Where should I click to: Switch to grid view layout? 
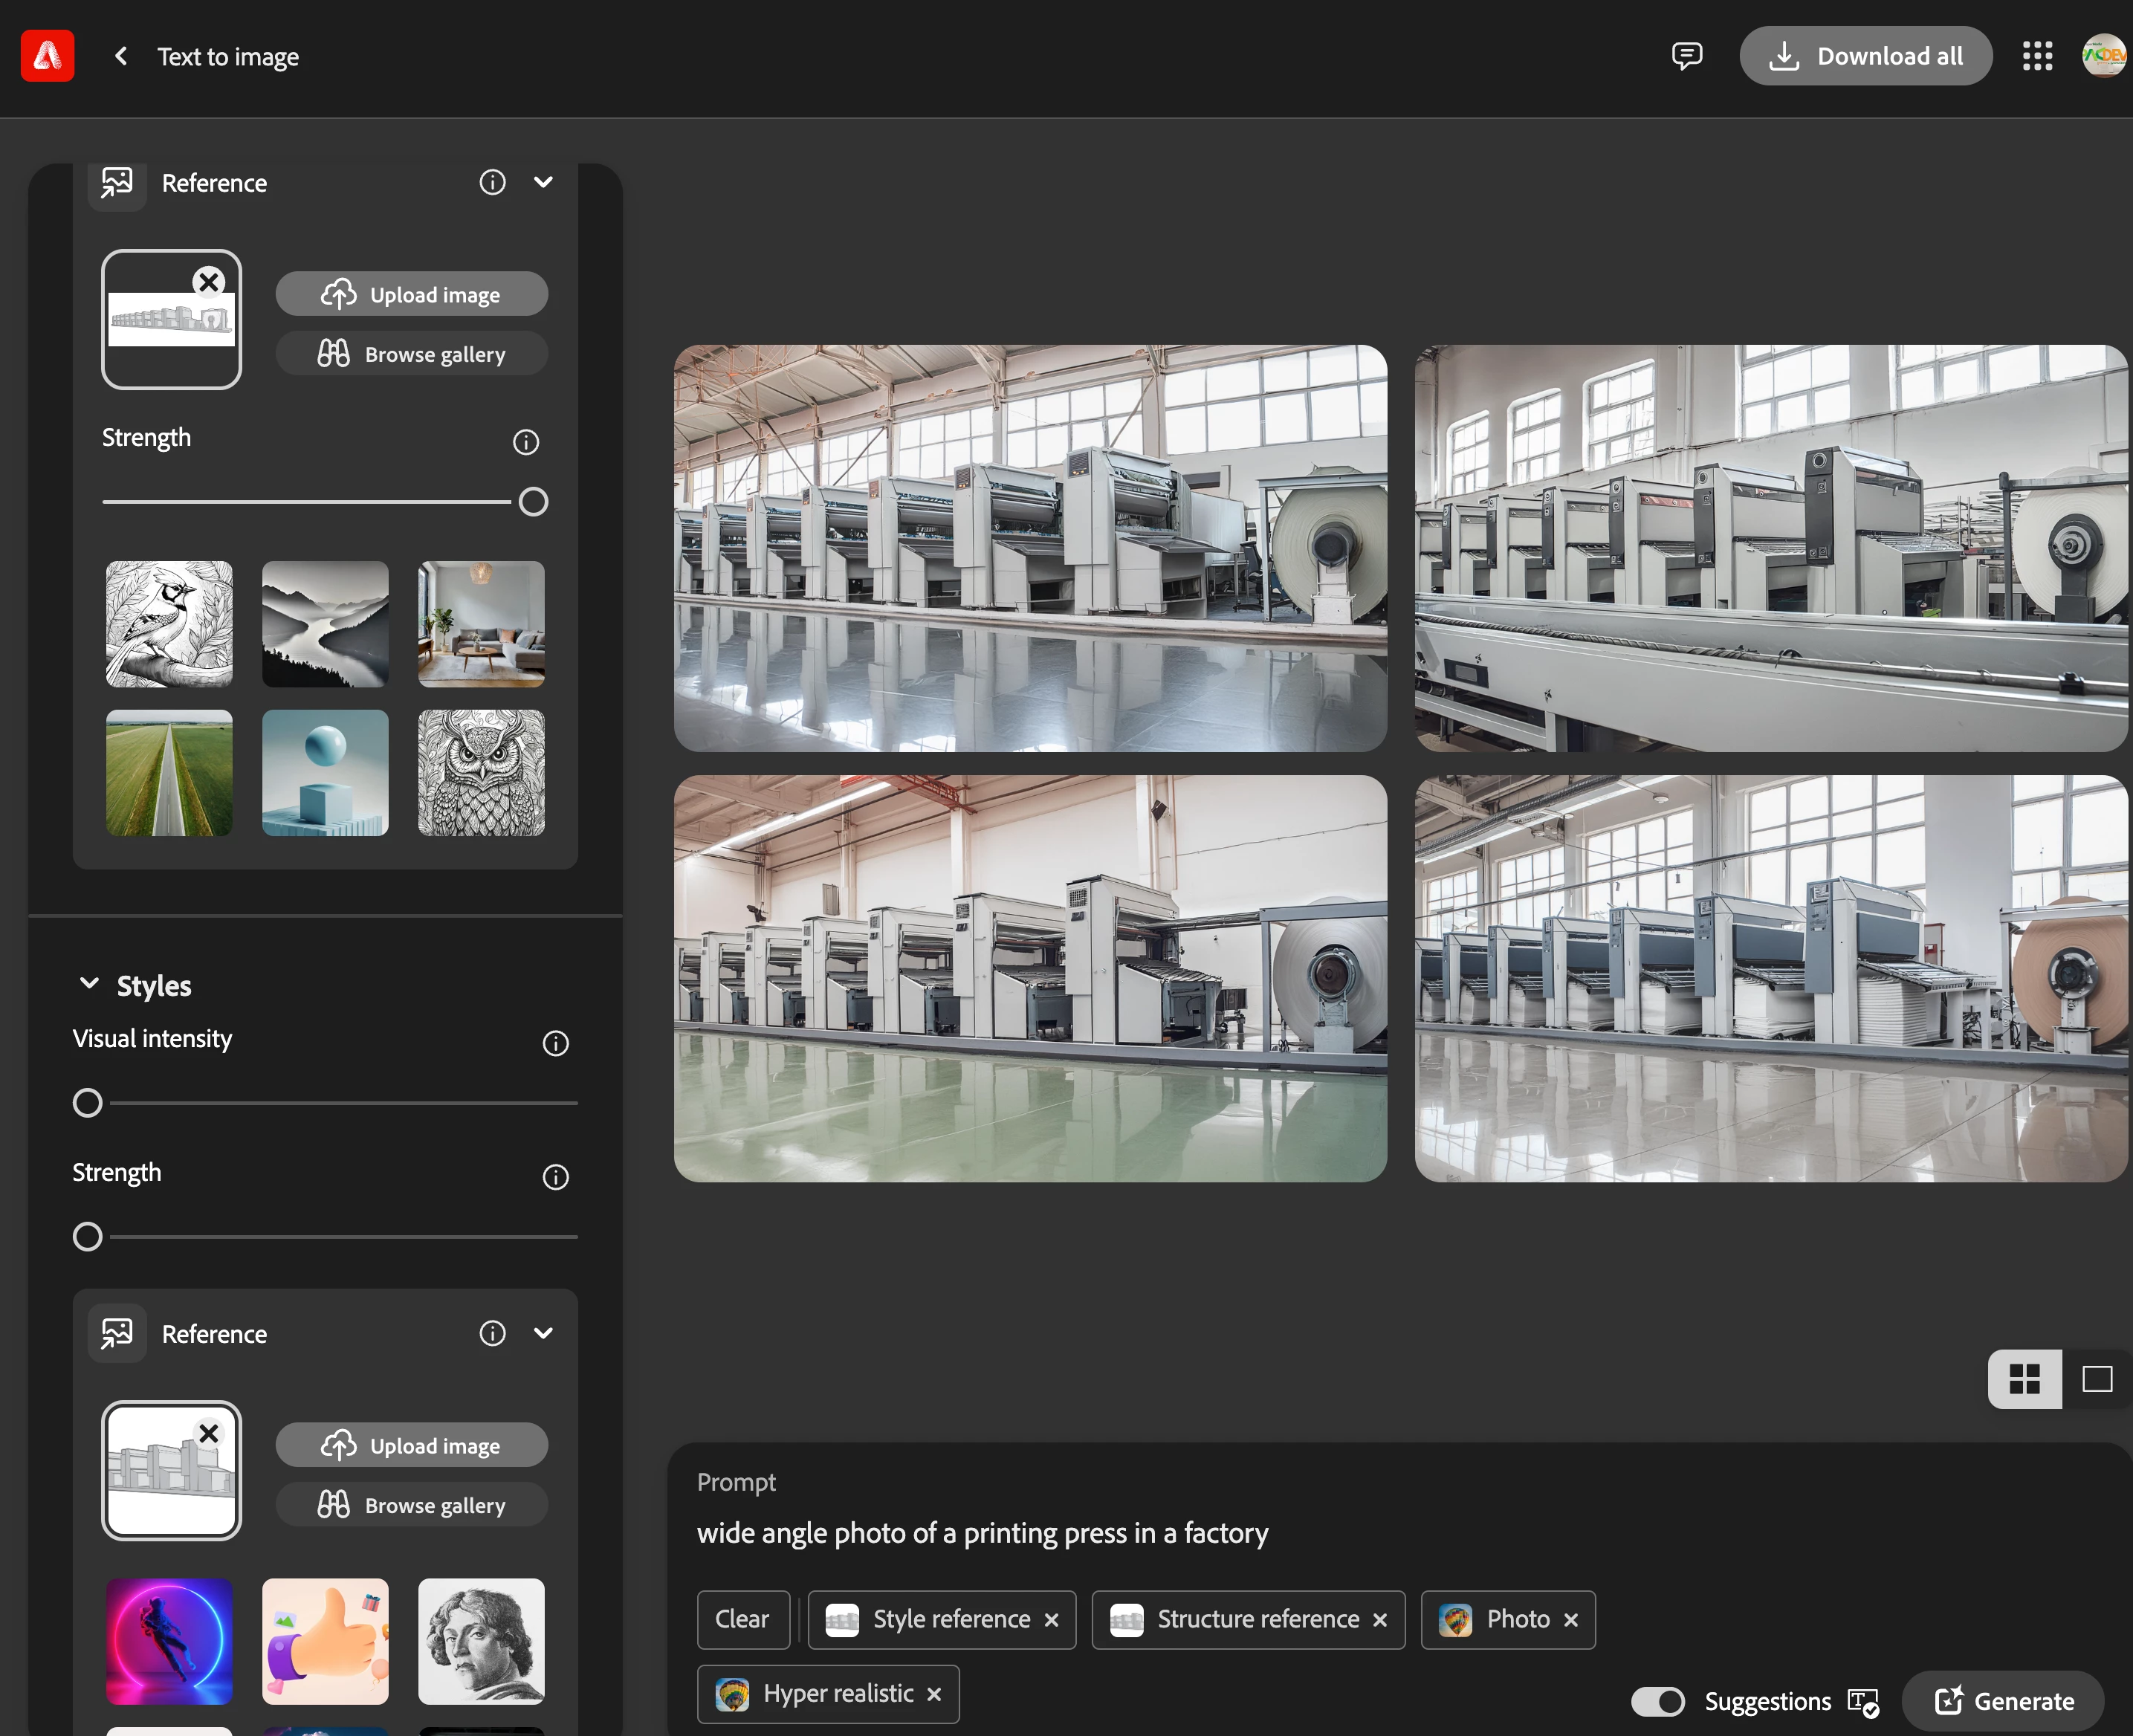[2024, 1379]
